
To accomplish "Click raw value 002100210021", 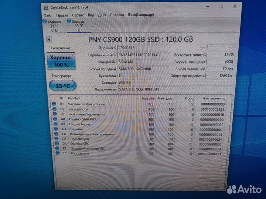I will [x=210, y=139].
